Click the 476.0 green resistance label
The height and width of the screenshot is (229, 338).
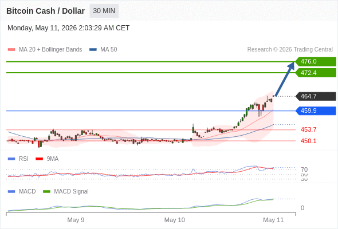(x=316, y=62)
